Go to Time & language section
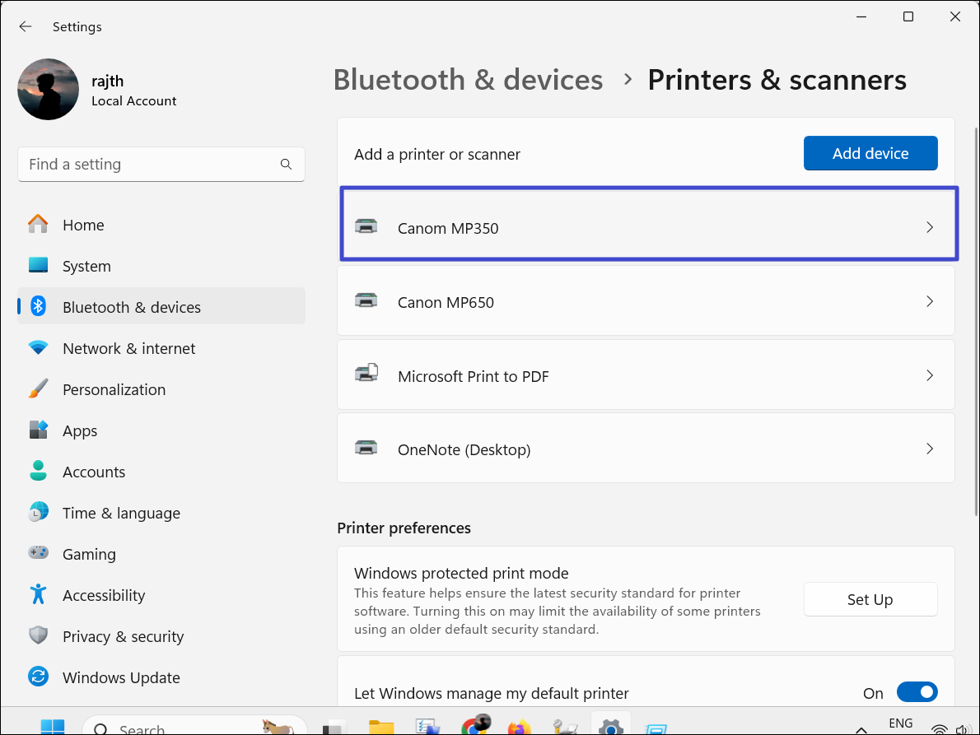 click(120, 513)
